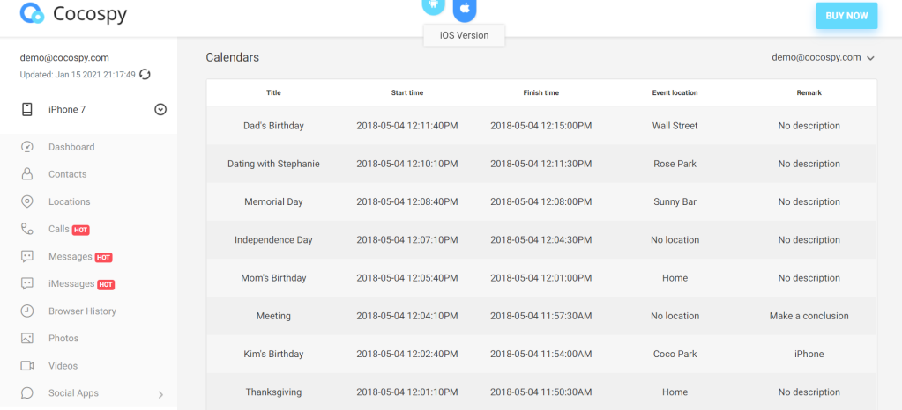Expand the Social Apps submenu arrow

(x=160, y=394)
